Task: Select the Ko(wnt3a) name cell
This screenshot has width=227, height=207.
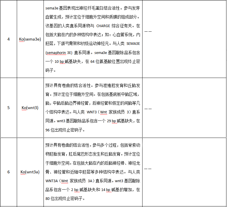Action: coord(30,172)
